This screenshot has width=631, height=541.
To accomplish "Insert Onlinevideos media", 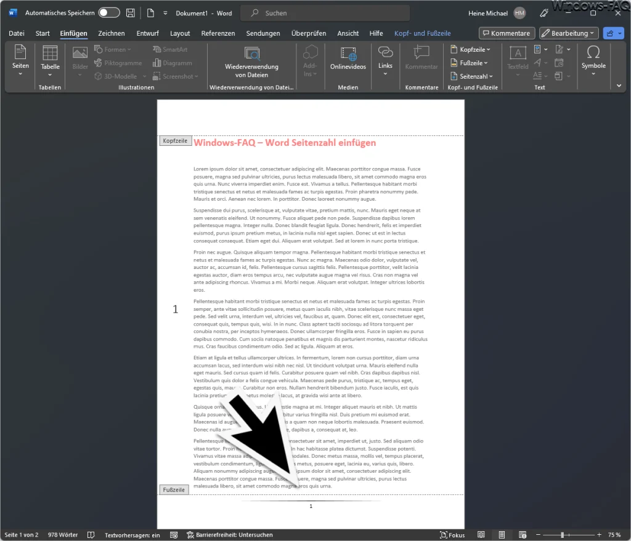I will [x=348, y=59].
